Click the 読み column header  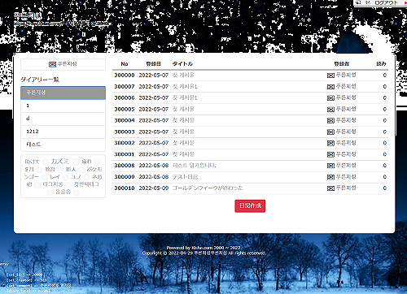coord(381,64)
